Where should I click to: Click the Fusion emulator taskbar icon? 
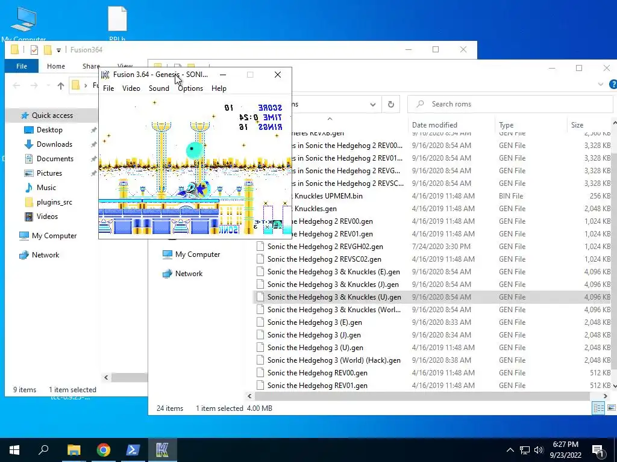(162, 450)
